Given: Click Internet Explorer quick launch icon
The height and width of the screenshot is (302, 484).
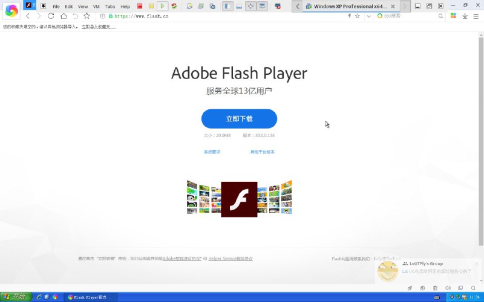Looking at the screenshot, I should click(39, 297).
